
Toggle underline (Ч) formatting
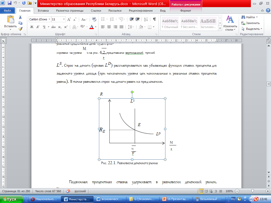click(44, 27)
